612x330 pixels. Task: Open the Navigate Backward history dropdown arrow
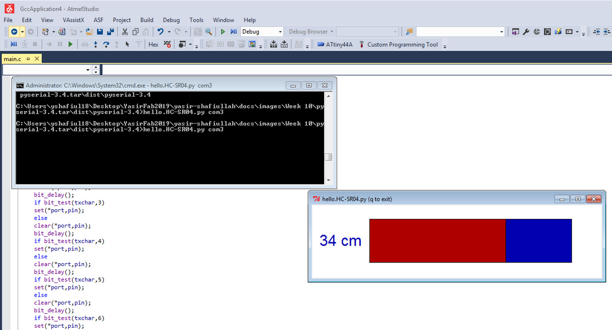[x=22, y=32]
